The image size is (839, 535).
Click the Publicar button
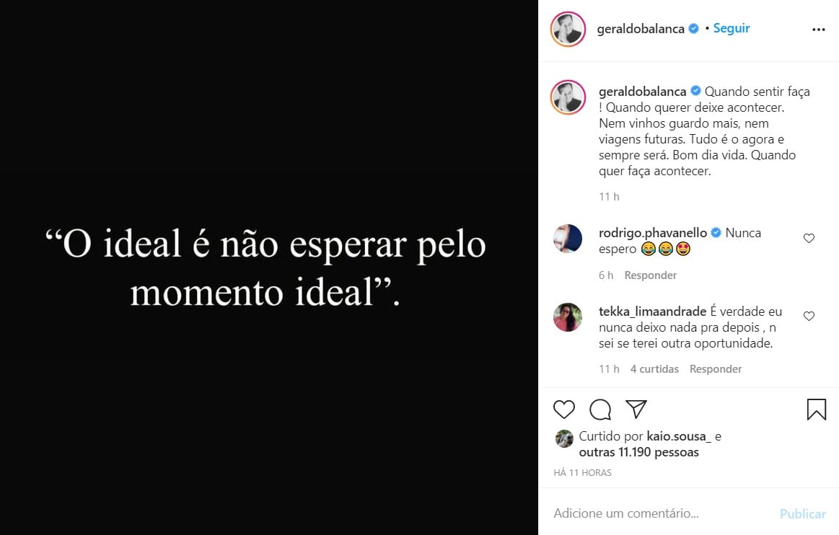point(803,513)
